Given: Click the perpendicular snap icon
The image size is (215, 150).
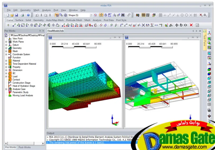Looking at the screenshot, I should pyautogui.click(x=178, y=15).
